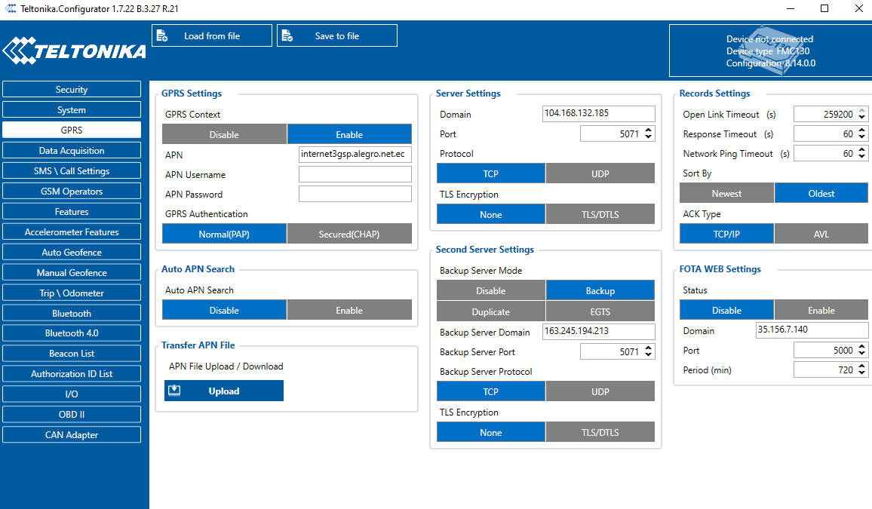This screenshot has width=872, height=509.
Task: Click the Backup Server Domain field
Action: click(598, 331)
